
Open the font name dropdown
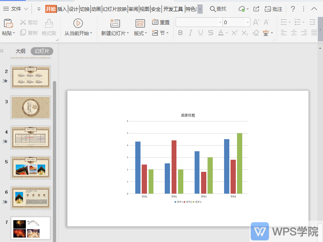click(x=220, y=23)
